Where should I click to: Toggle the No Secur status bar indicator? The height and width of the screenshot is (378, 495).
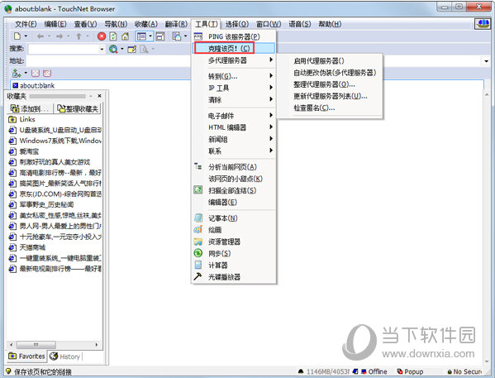[x=464, y=371]
